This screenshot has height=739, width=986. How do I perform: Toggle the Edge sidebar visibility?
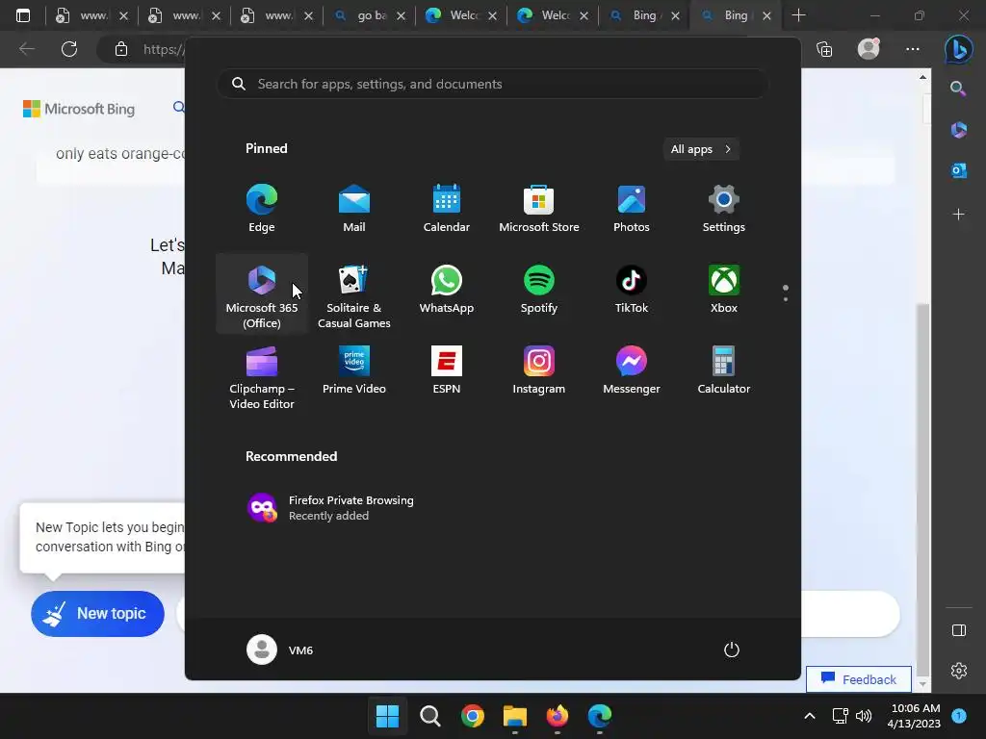959,630
